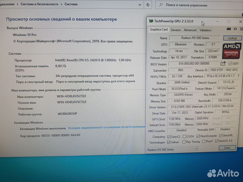Screen dimensions: 243x182
Task: Click the BIOS export share icon
Action: (223, 63)
